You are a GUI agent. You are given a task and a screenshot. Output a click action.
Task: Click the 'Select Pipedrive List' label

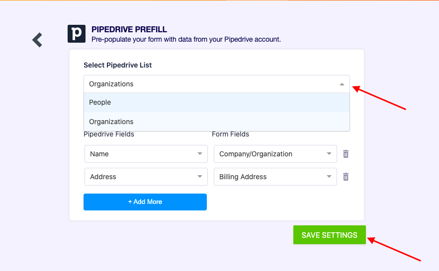pyautogui.click(x=117, y=65)
